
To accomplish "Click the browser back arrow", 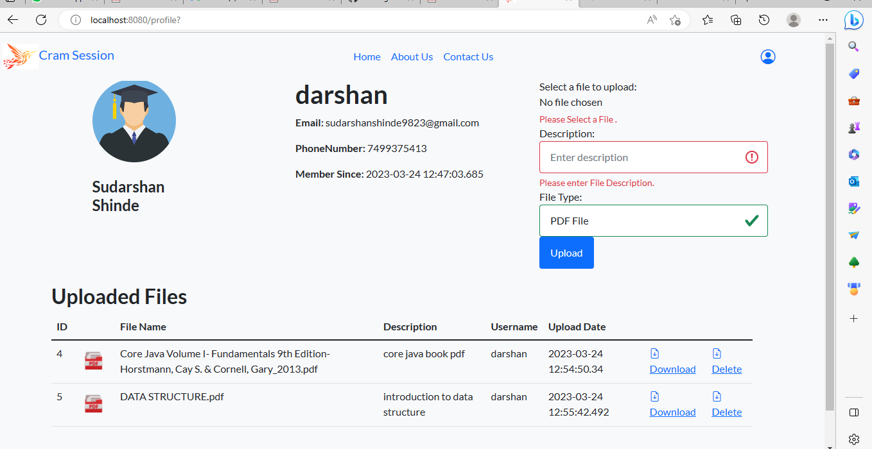I will (13, 20).
